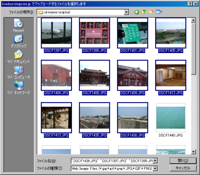Expand the file location dropdown
This screenshot has width=200, height=175.
click(126, 12)
